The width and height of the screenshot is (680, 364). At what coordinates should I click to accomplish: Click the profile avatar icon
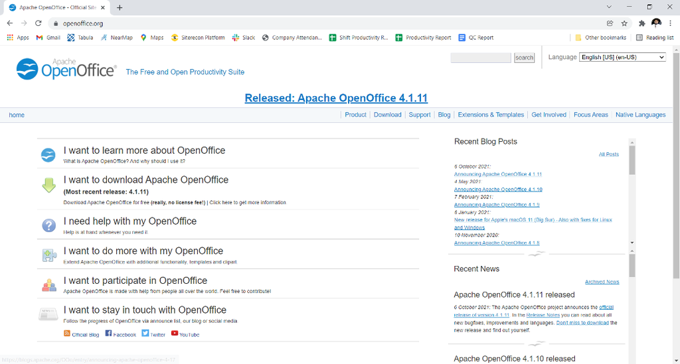coord(656,23)
